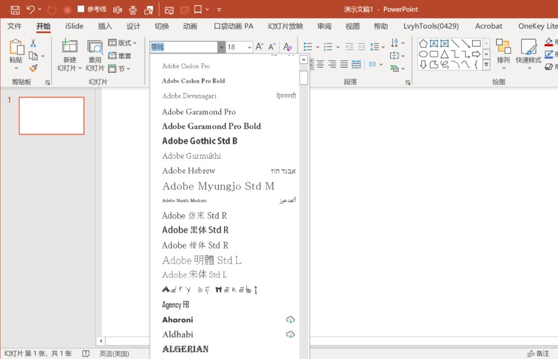This screenshot has height=359, width=558.
Task: Justify the paragraph text
Action: 344,64
